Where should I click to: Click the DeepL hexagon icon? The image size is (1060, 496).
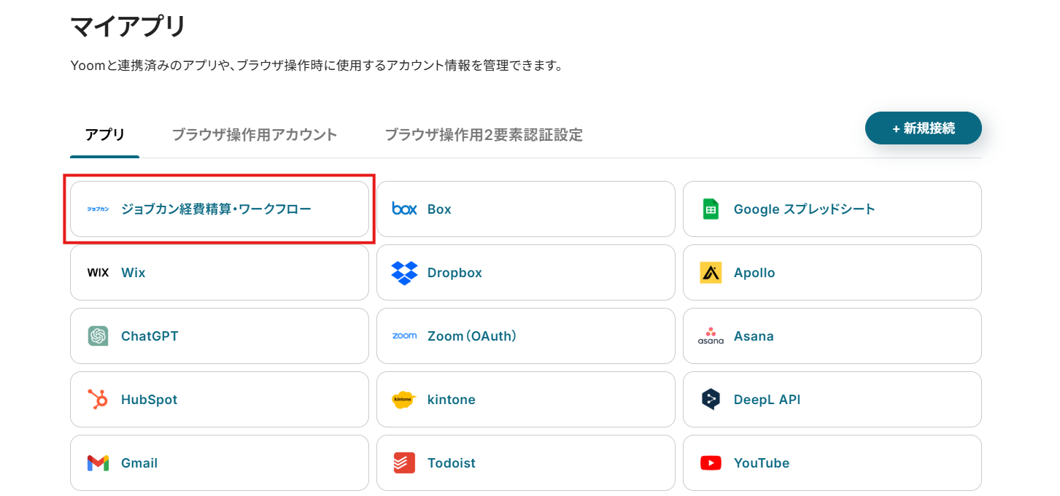click(711, 400)
